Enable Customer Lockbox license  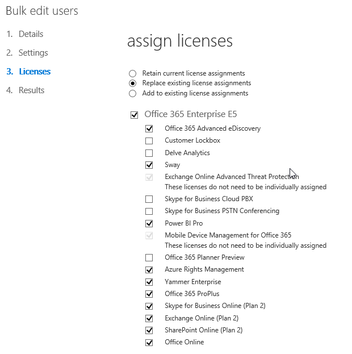(149, 141)
